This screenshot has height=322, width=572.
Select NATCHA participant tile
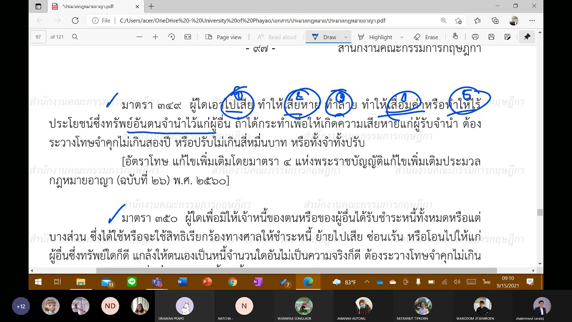pos(244,306)
